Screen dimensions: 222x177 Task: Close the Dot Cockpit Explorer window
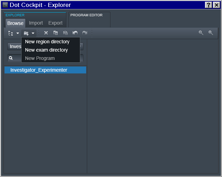(x=216, y=5)
